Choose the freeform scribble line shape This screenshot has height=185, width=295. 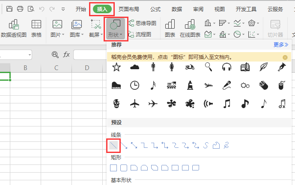point(226,146)
